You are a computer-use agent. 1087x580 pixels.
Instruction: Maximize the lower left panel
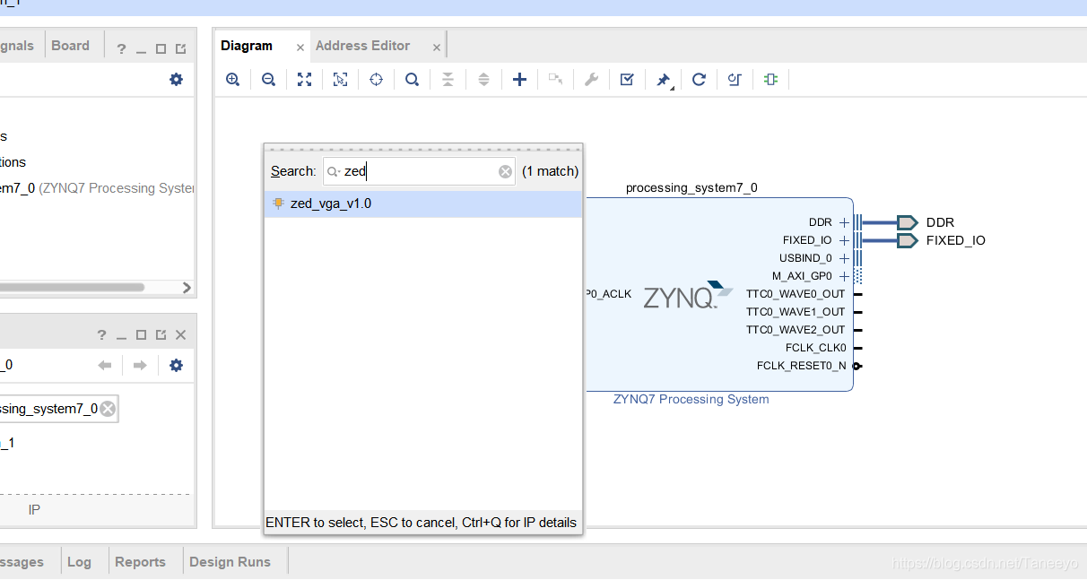[141, 335]
